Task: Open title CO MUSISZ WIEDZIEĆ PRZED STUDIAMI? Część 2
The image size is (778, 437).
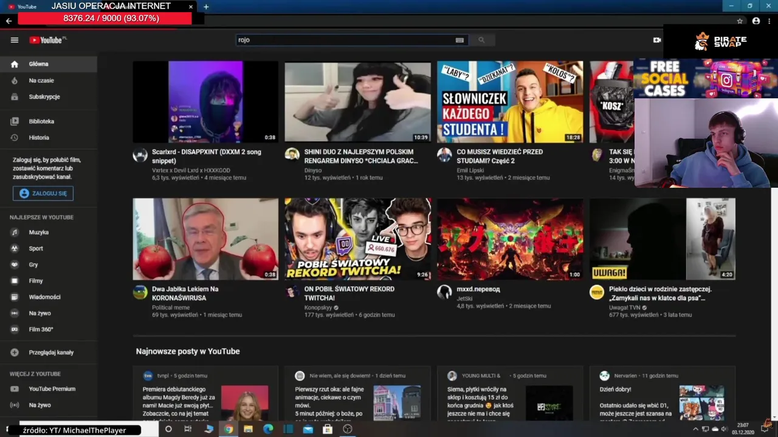Action: pyautogui.click(x=500, y=156)
